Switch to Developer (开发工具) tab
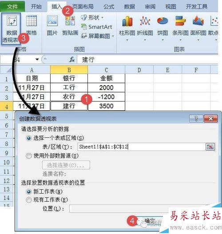222x234 pixels. coord(197,7)
